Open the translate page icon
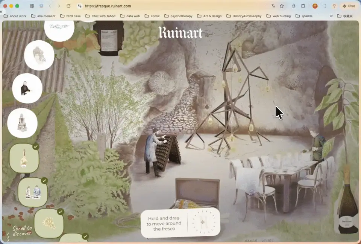Screen dimensions: 361x244 (273, 6)
